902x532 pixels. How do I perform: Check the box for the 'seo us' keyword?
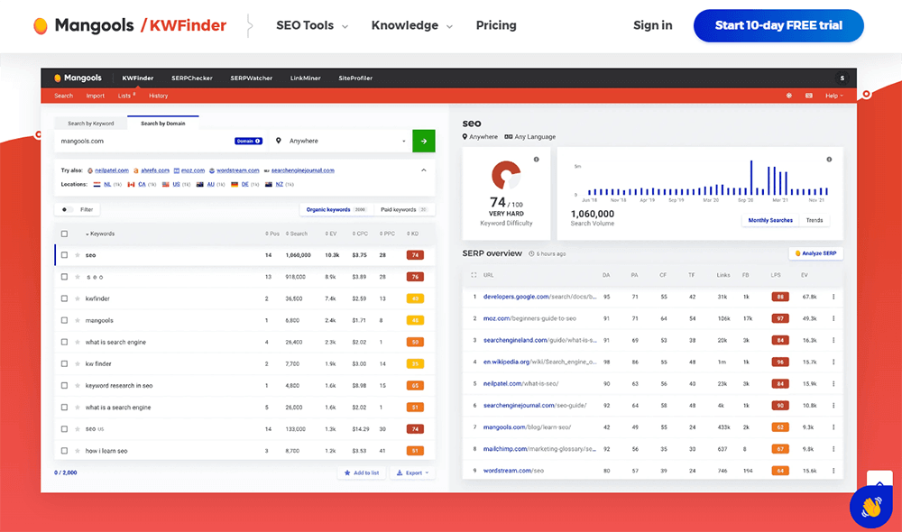(64, 429)
